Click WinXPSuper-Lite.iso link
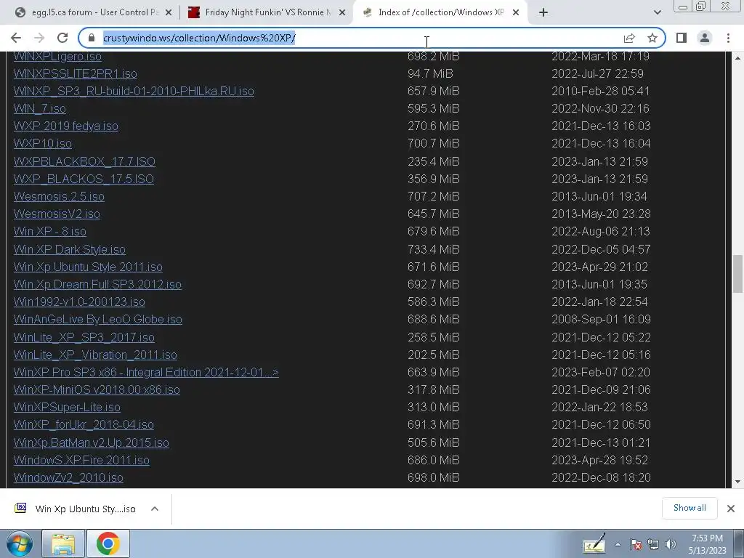Screen dimensions: 744x558 (x=67, y=407)
